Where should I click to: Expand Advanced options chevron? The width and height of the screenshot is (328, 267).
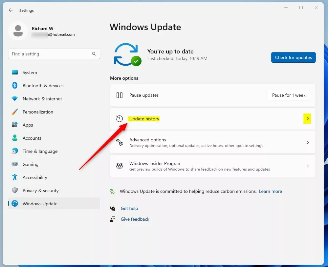tap(308, 142)
